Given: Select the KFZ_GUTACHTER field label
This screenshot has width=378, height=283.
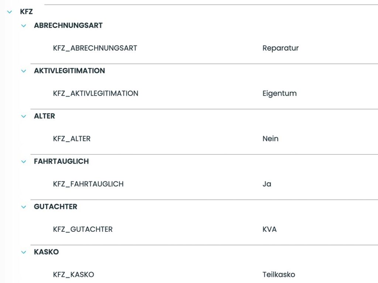Looking at the screenshot, I should coord(83,229).
